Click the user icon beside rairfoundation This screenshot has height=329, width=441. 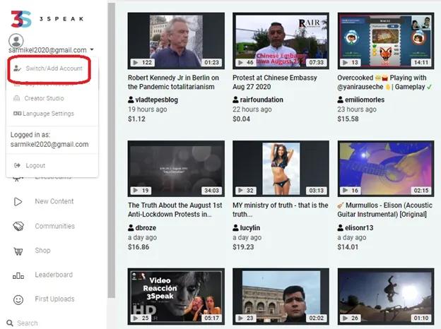(x=235, y=100)
